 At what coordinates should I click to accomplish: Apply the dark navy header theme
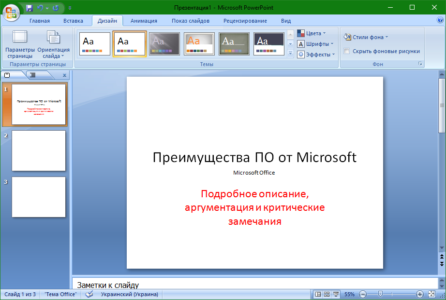(x=269, y=44)
